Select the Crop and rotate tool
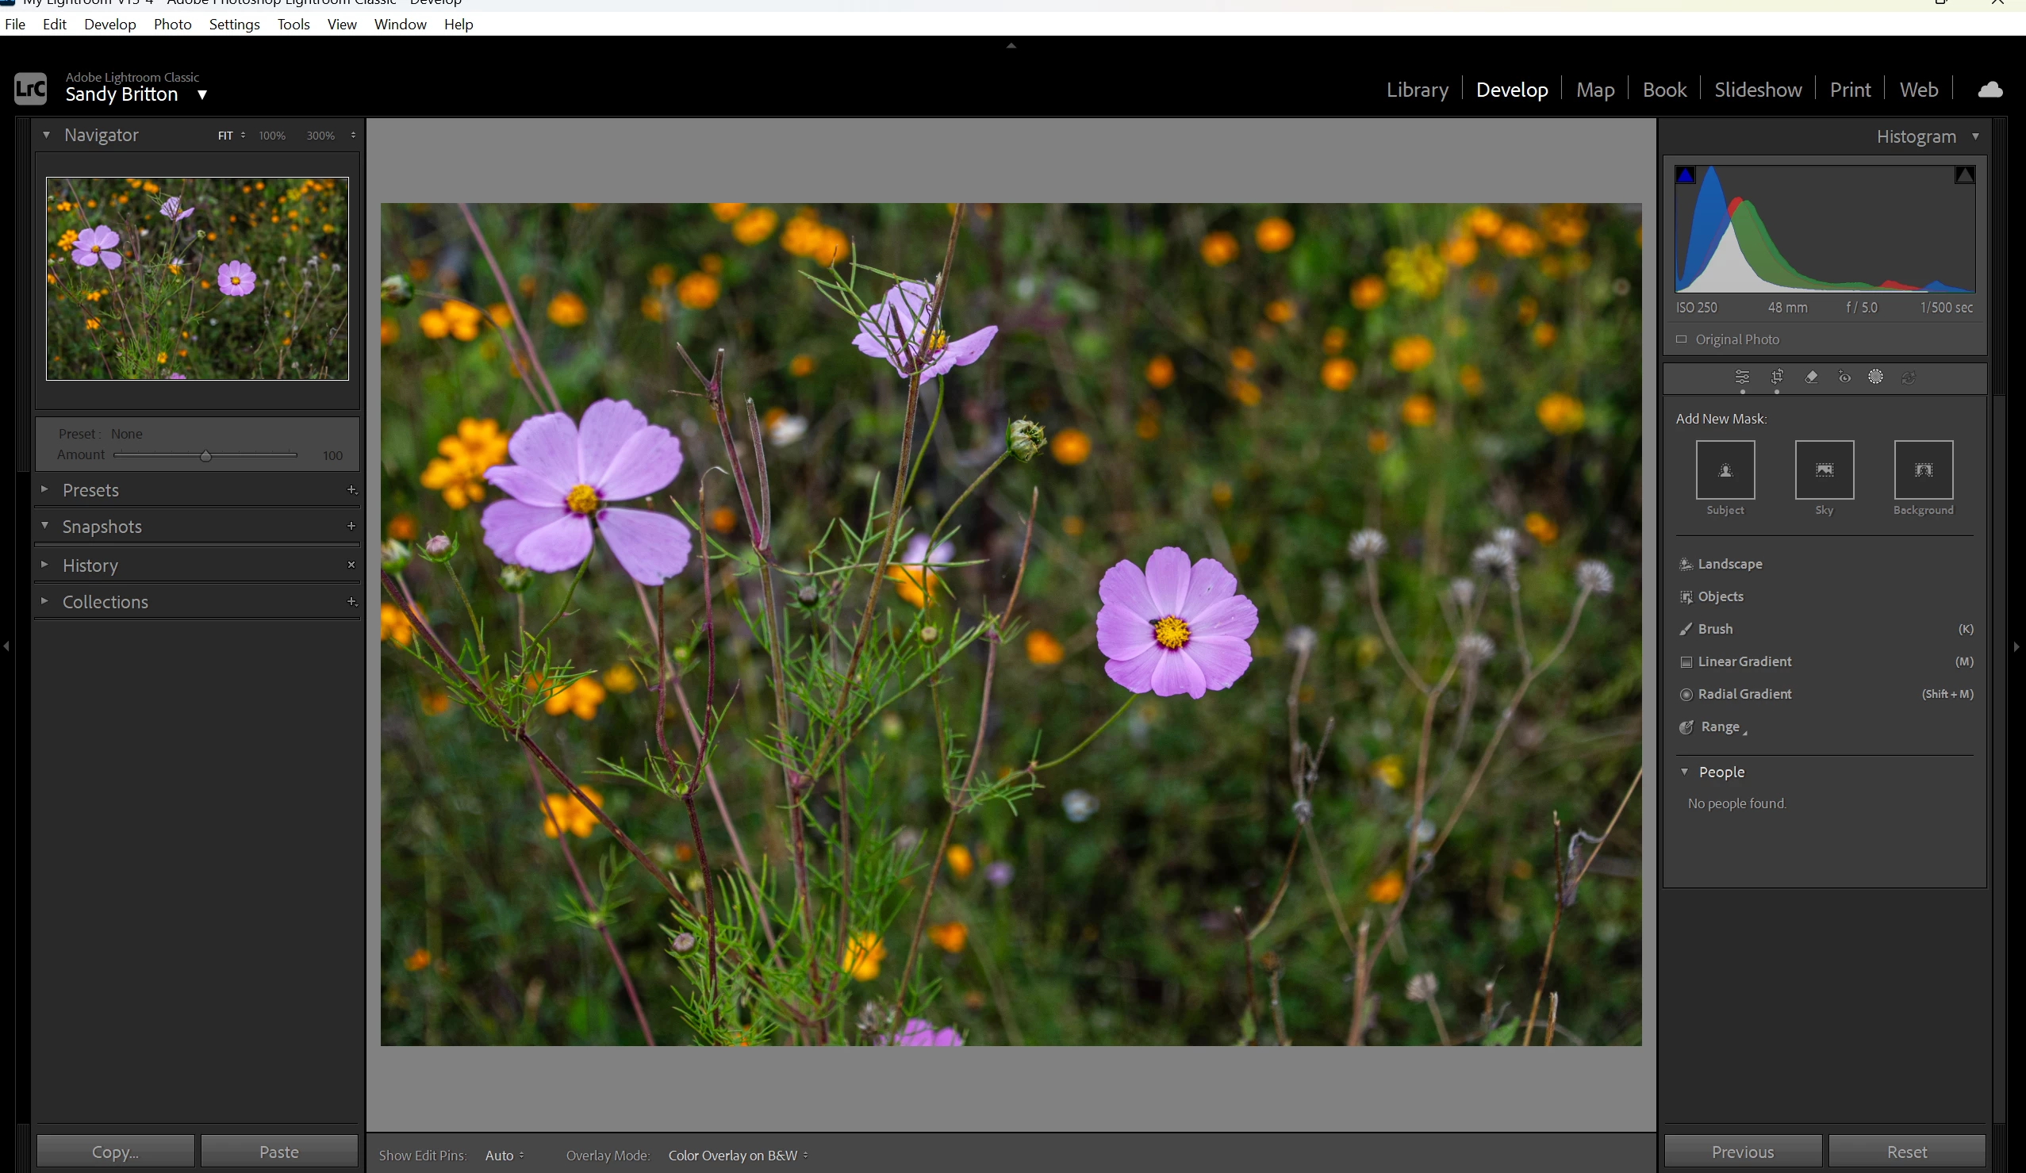The width and height of the screenshot is (2026, 1173). click(x=1777, y=377)
